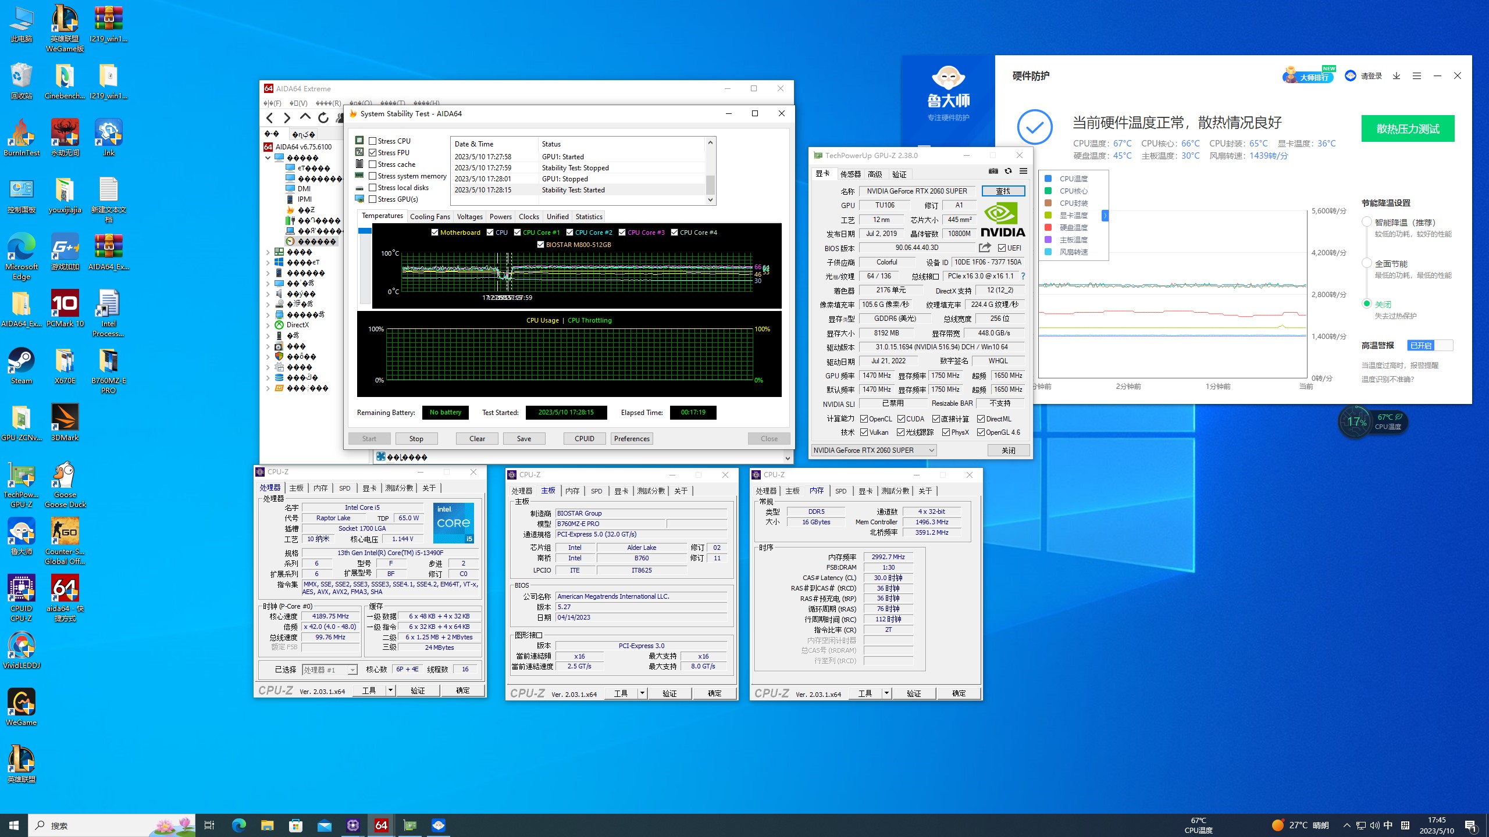The height and width of the screenshot is (837, 1489).
Task: Click the bus interface question mark in GPU-Z
Action: pyautogui.click(x=1023, y=276)
